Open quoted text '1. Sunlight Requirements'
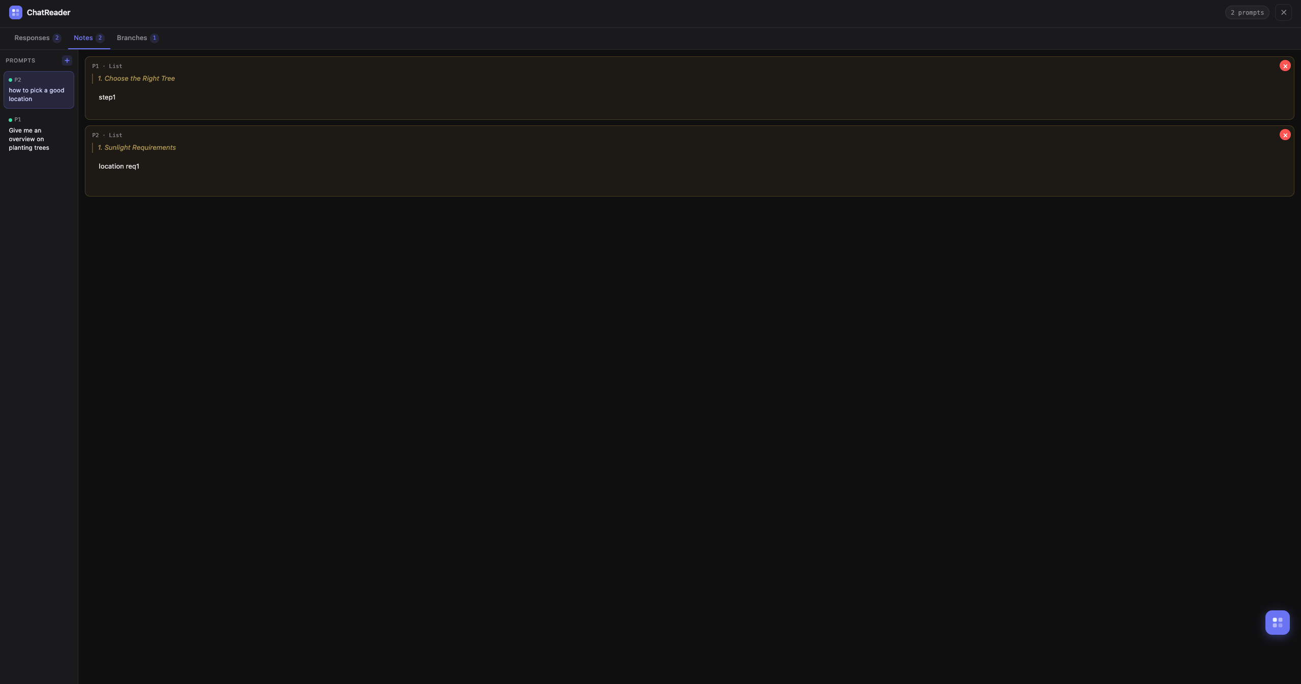The height and width of the screenshot is (684, 1301). tap(137, 148)
